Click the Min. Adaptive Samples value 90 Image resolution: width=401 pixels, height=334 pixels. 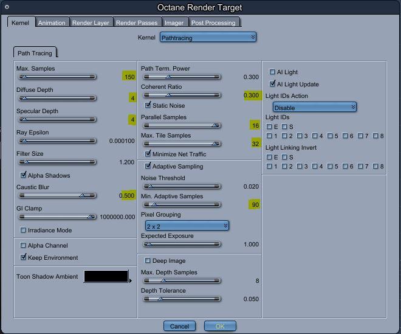coord(255,204)
